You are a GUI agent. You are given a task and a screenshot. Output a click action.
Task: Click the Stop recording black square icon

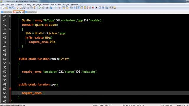coord(96,8)
